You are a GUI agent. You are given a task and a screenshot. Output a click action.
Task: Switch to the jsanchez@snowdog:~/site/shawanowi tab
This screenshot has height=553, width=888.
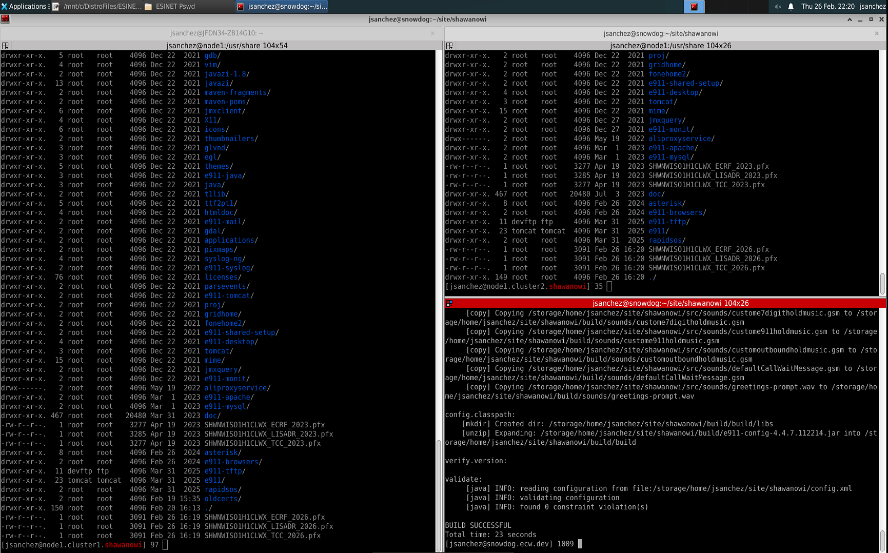tap(661, 33)
